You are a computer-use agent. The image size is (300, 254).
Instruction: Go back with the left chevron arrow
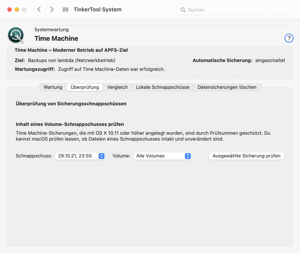39,10
